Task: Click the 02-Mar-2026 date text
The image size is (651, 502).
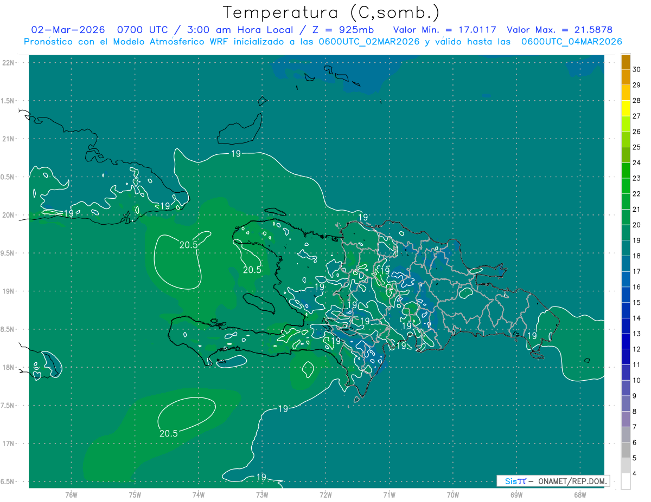Action: coord(68,30)
